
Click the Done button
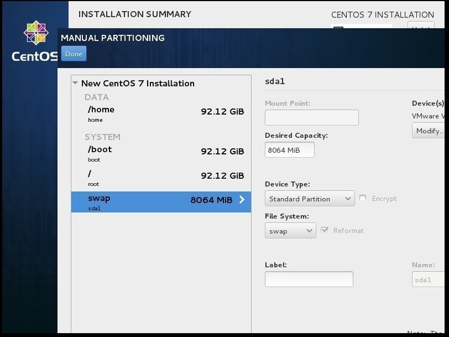tap(74, 54)
